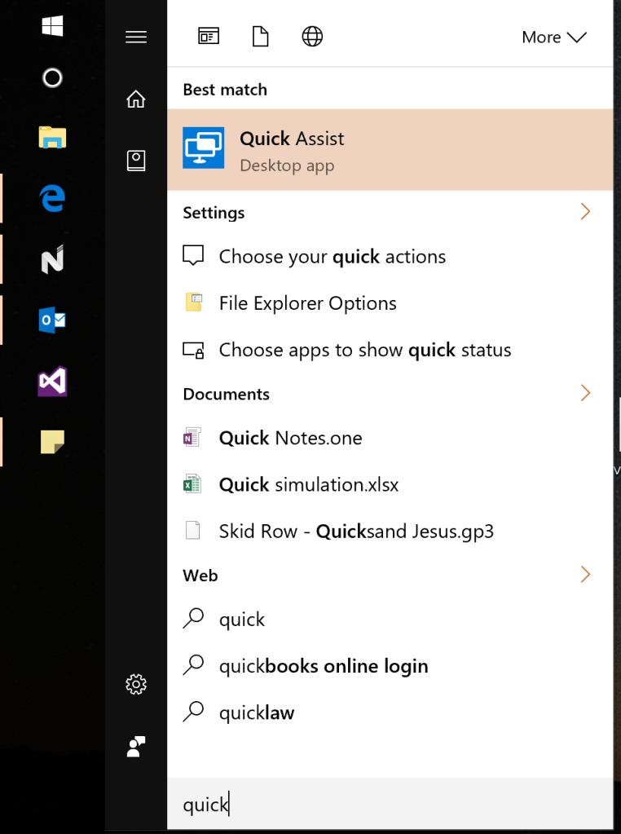Click the Apps filter icon

208,36
